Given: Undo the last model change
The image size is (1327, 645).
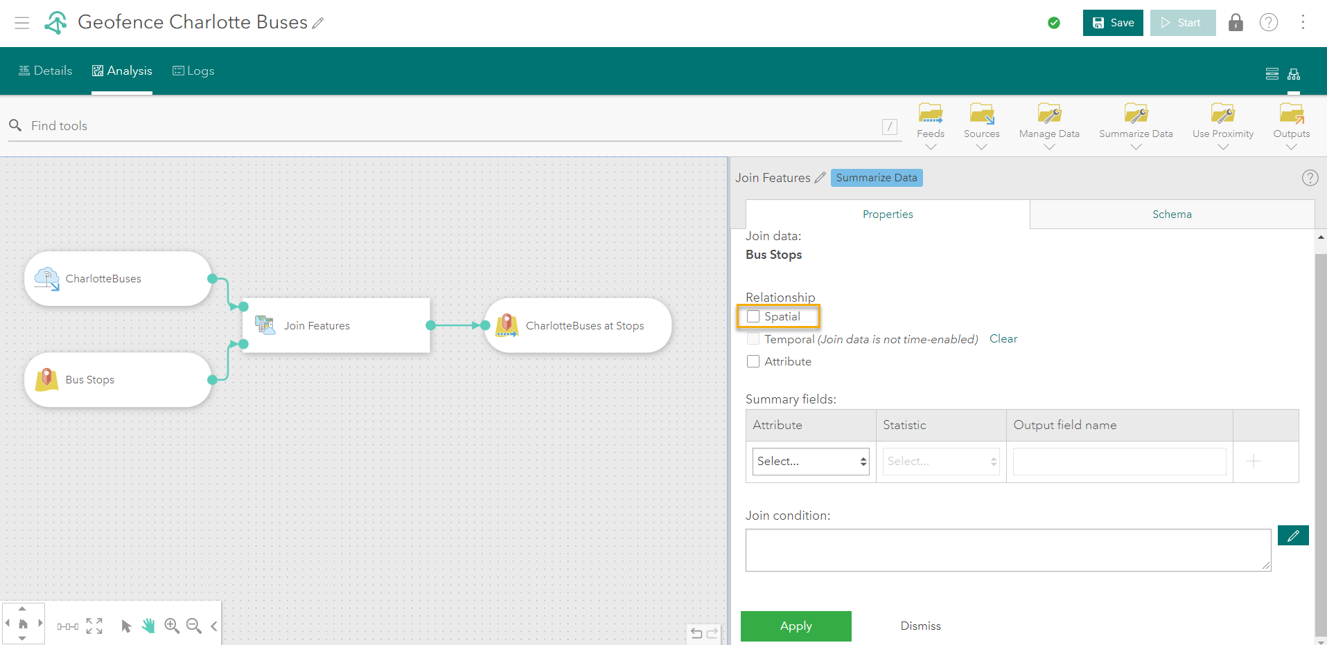Looking at the screenshot, I should point(696,633).
